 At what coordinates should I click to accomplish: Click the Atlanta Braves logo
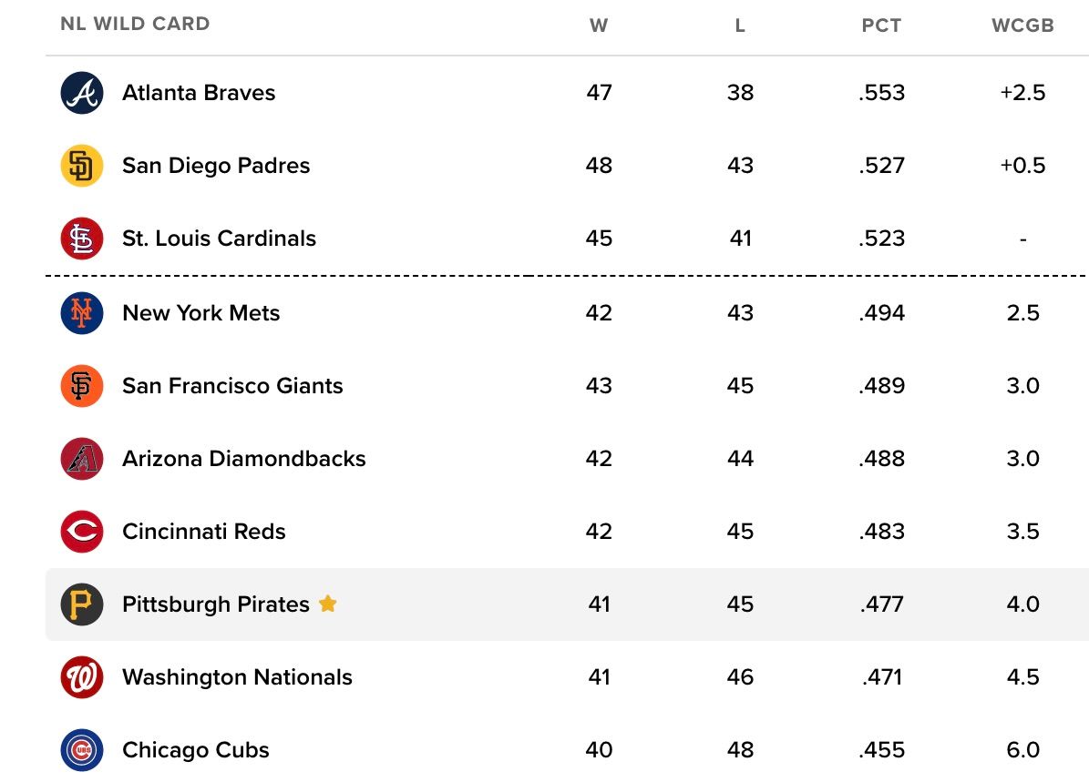click(82, 93)
